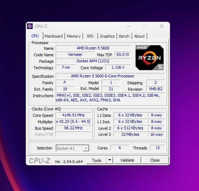The image size is (199, 191).
Task: Click the Model value '1'
Action: coord(111,83)
